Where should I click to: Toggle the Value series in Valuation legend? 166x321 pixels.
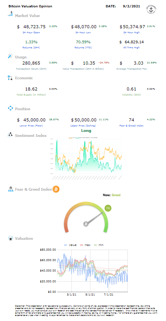click(70, 245)
